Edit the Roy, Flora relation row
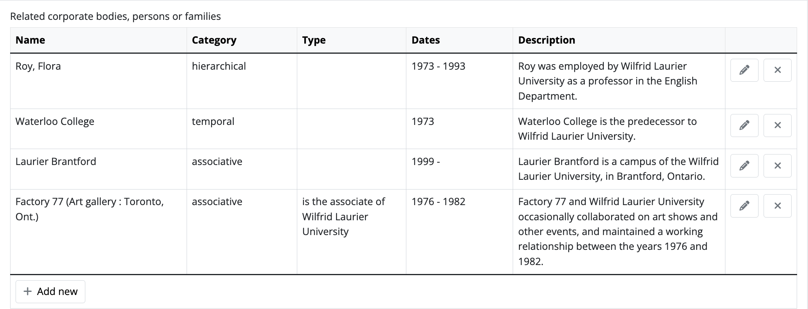This screenshot has width=808, height=309. point(744,70)
